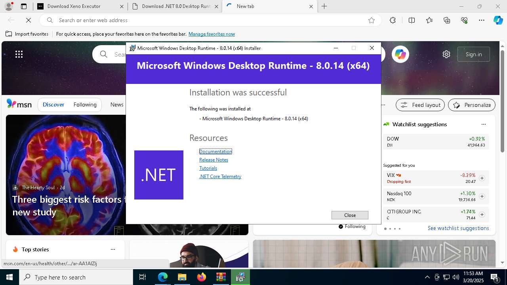The height and width of the screenshot is (285, 507).
Task: Open the .NET Core Telemetry link
Action: (x=220, y=177)
